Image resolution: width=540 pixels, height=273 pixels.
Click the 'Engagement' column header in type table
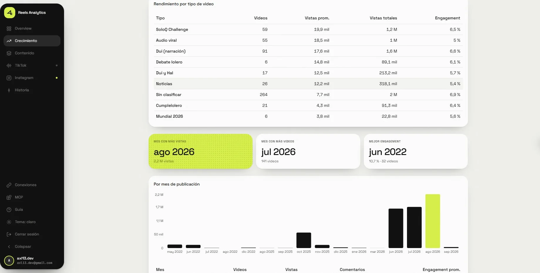pyautogui.click(x=448, y=18)
